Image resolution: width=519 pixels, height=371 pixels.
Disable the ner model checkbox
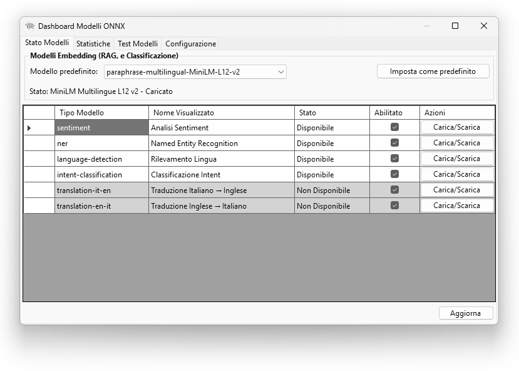coord(394,143)
